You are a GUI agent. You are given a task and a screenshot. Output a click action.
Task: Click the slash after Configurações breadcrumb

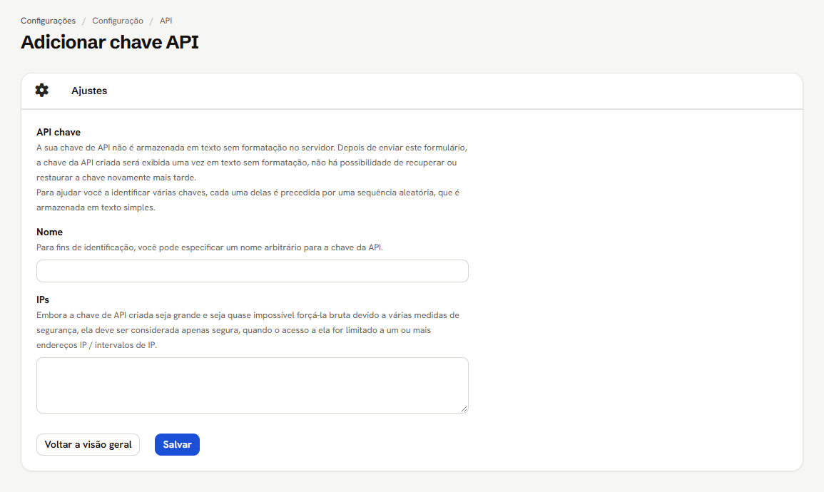pos(83,21)
